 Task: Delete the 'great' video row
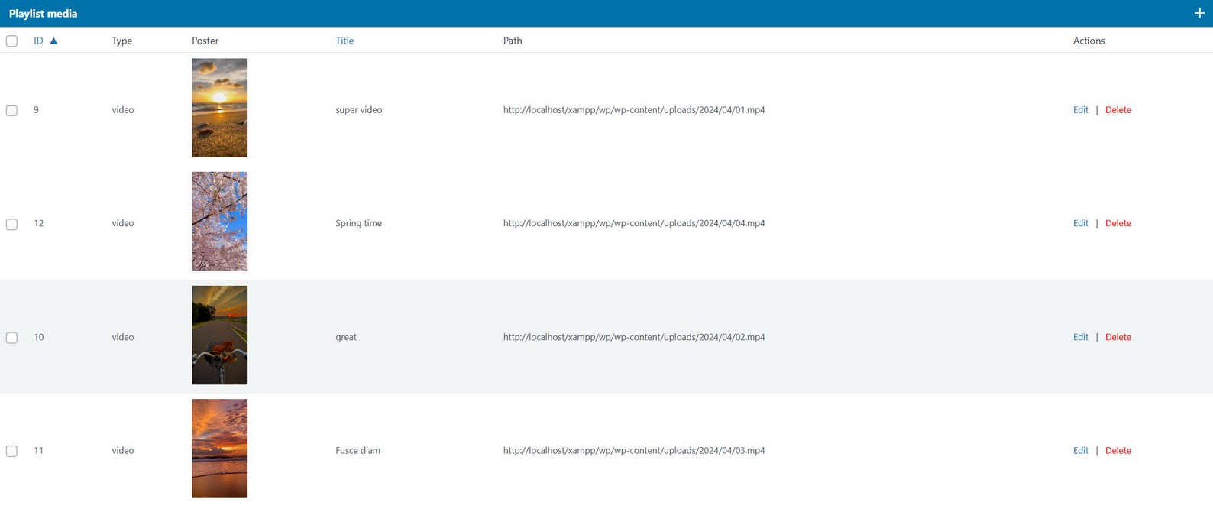(1118, 337)
